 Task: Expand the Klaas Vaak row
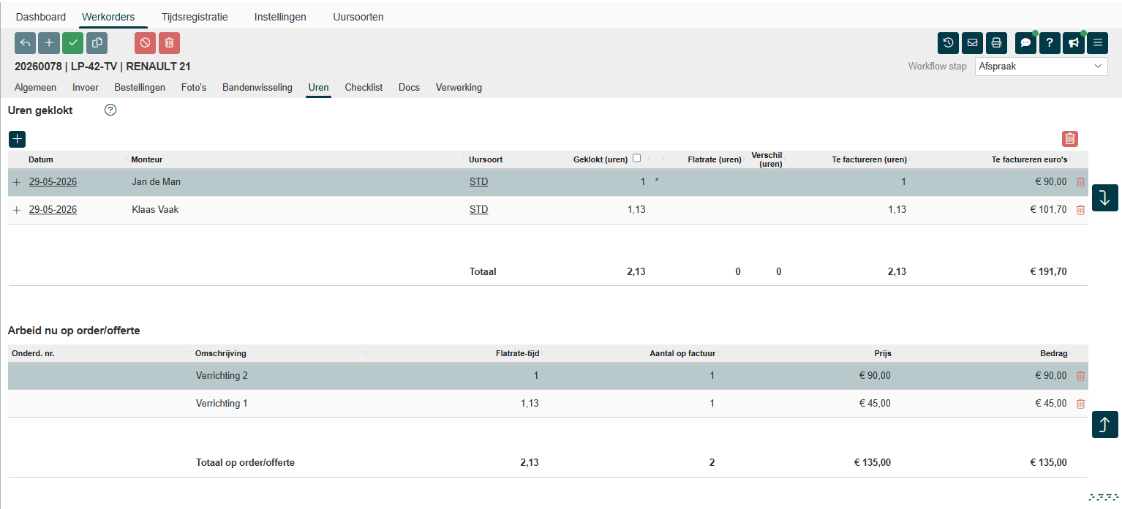tap(17, 210)
